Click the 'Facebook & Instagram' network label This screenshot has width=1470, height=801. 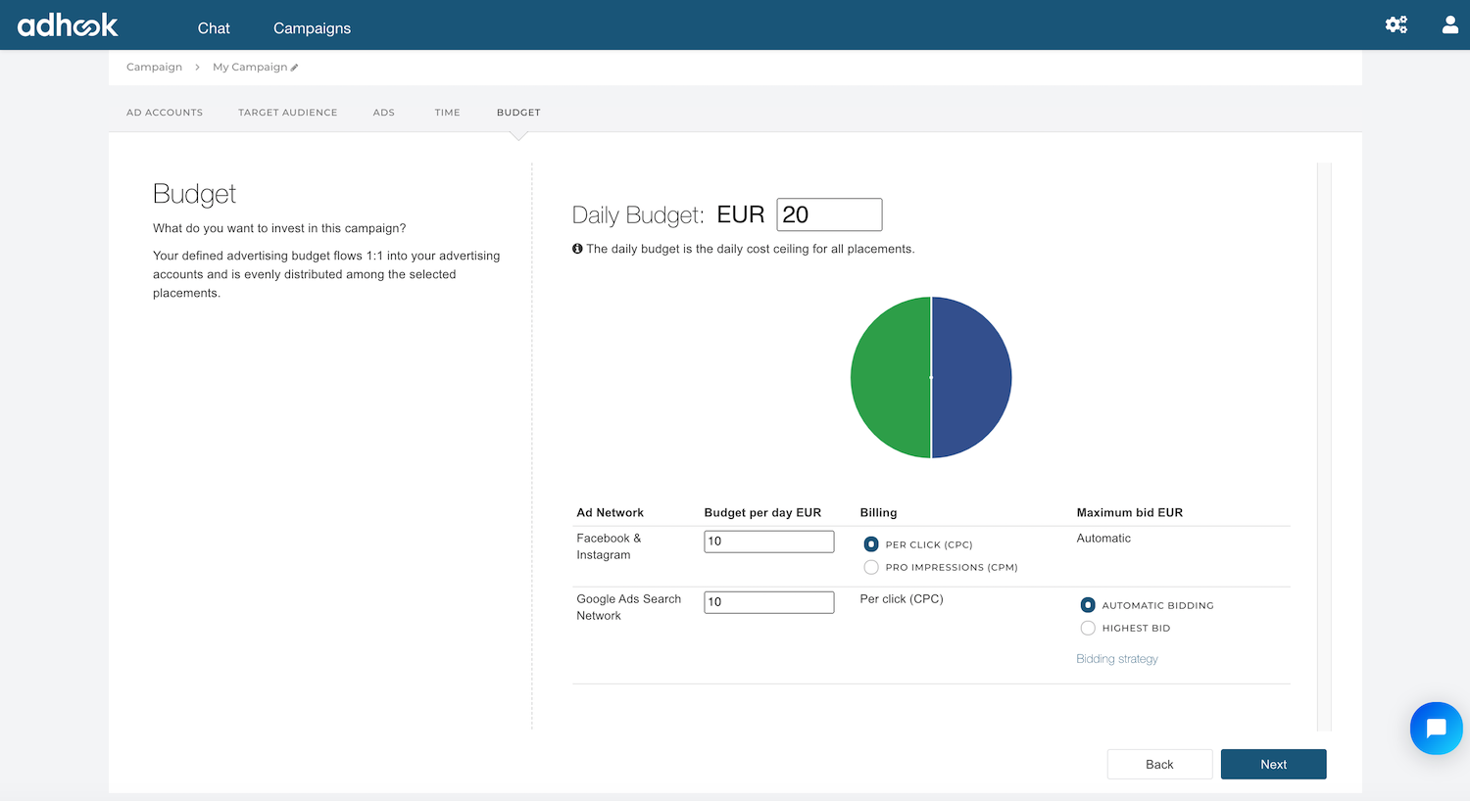coord(609,546)
